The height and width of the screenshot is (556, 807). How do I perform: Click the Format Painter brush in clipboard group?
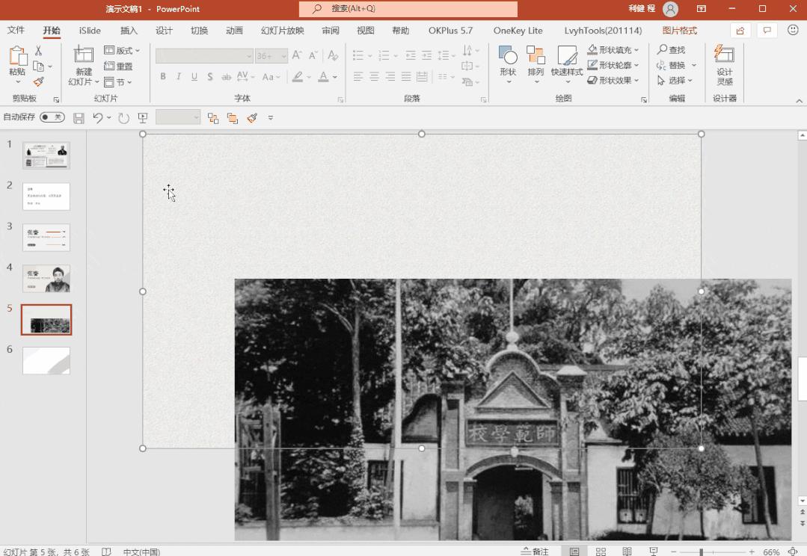coord(39,81)
